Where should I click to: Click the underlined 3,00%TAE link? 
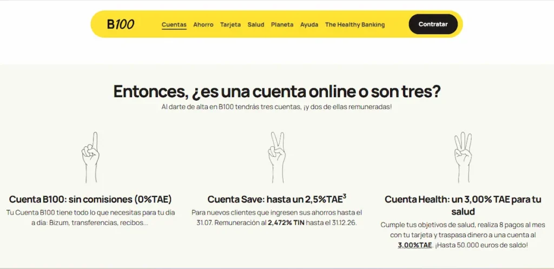415,245
